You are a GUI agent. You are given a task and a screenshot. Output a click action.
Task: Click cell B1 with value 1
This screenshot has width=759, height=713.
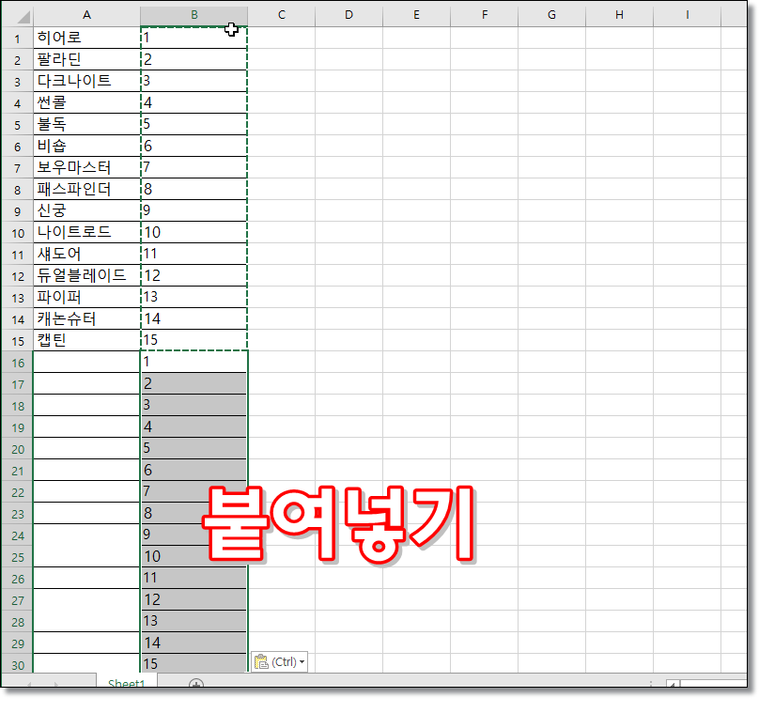[x=194, y=38]
